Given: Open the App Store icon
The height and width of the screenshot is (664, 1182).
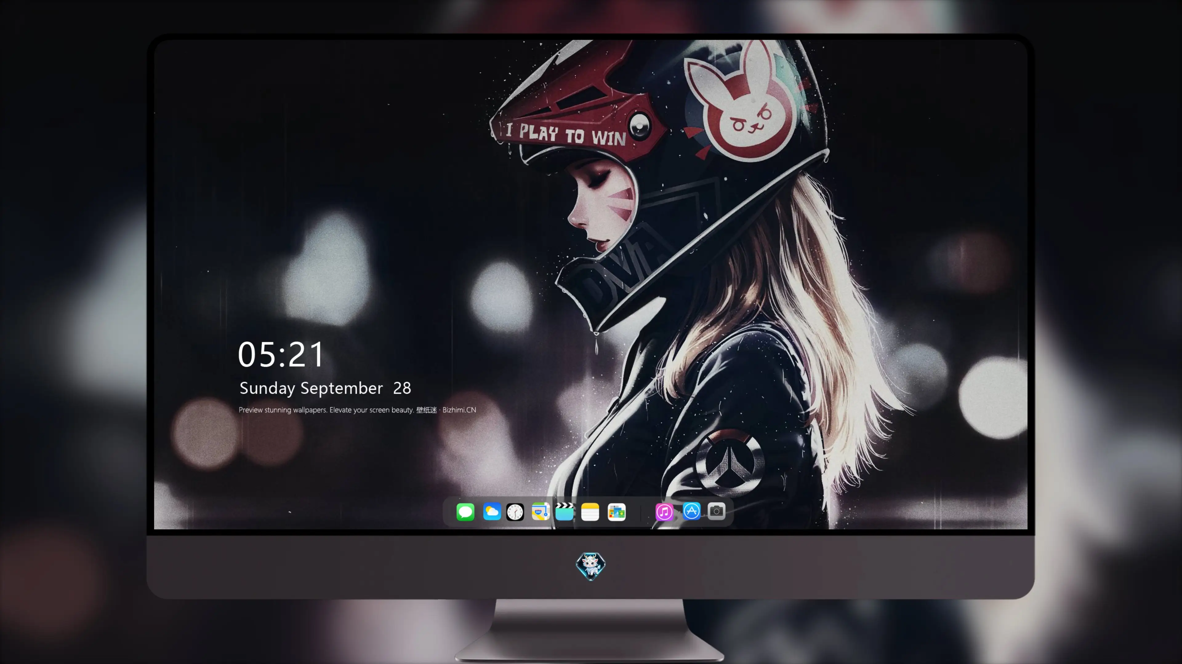Looking at the screenshot, I should (691, 511).
